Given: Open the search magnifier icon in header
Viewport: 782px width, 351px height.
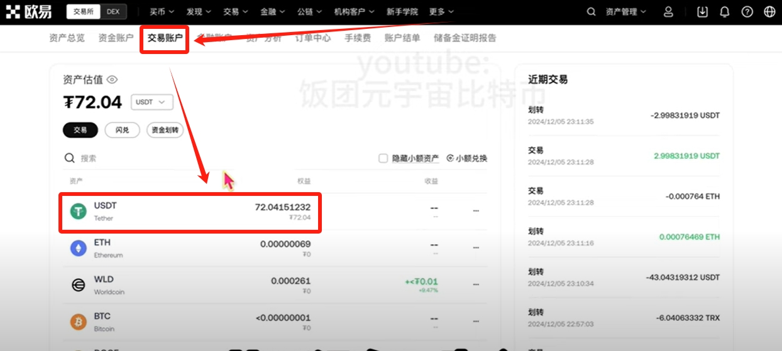Looking at the screenshot, I should tap(591, 12).
